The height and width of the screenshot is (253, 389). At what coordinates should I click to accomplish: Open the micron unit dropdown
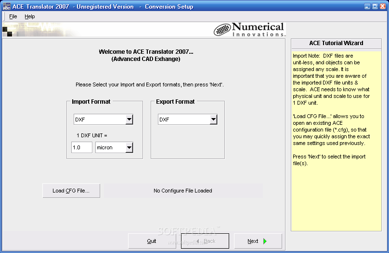(x=129, y=147)
